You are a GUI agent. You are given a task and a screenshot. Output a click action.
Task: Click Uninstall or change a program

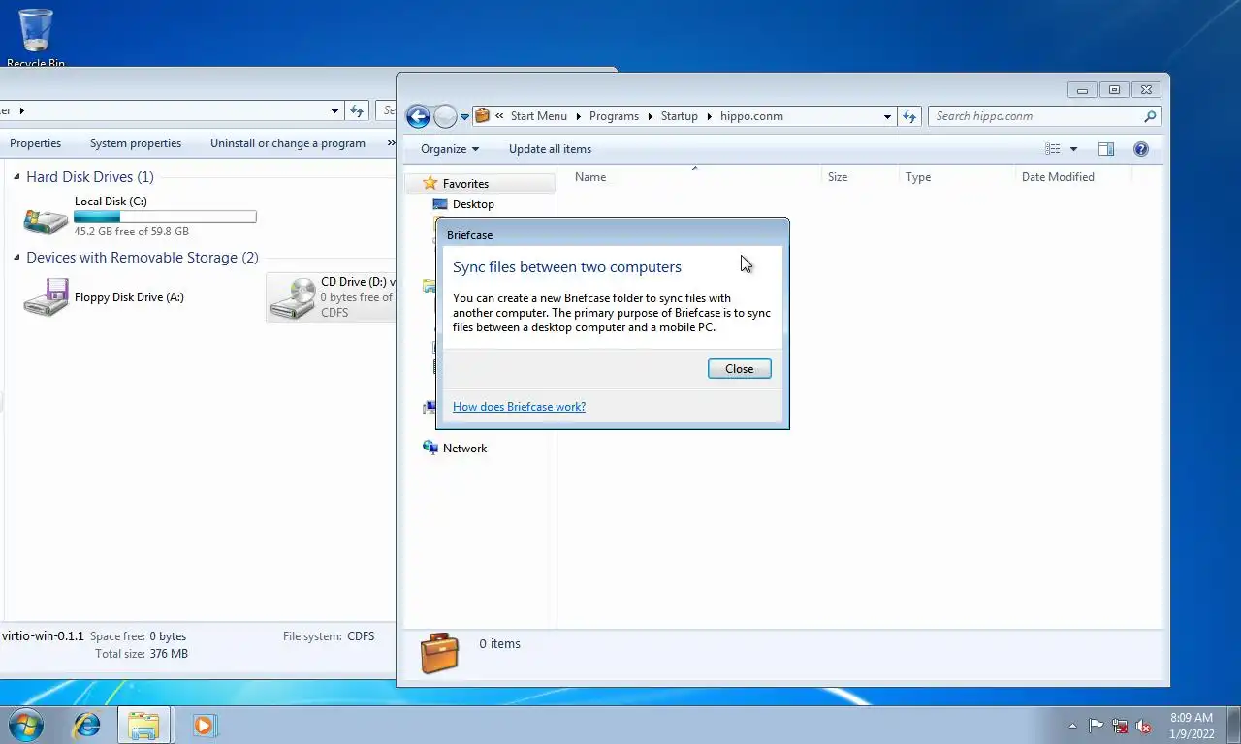(288, 143)
